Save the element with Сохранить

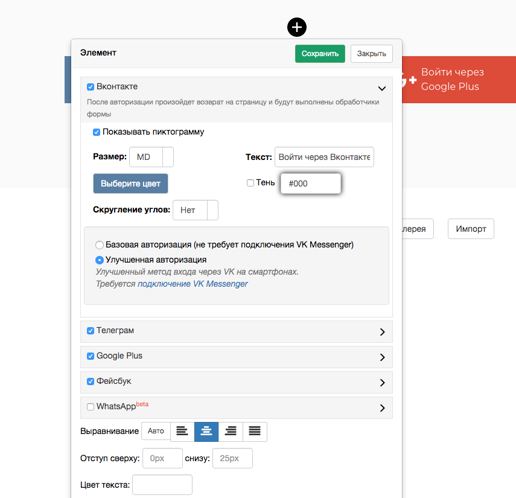coord(320,54)
